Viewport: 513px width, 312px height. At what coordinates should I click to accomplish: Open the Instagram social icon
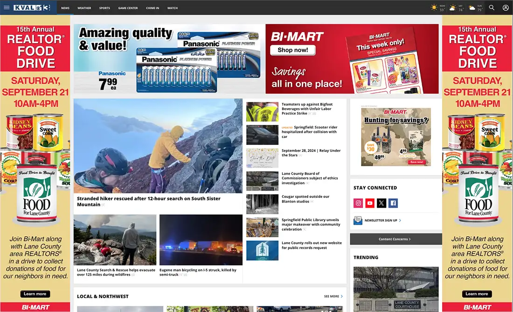pyautogui.click(x=358, y=203)
